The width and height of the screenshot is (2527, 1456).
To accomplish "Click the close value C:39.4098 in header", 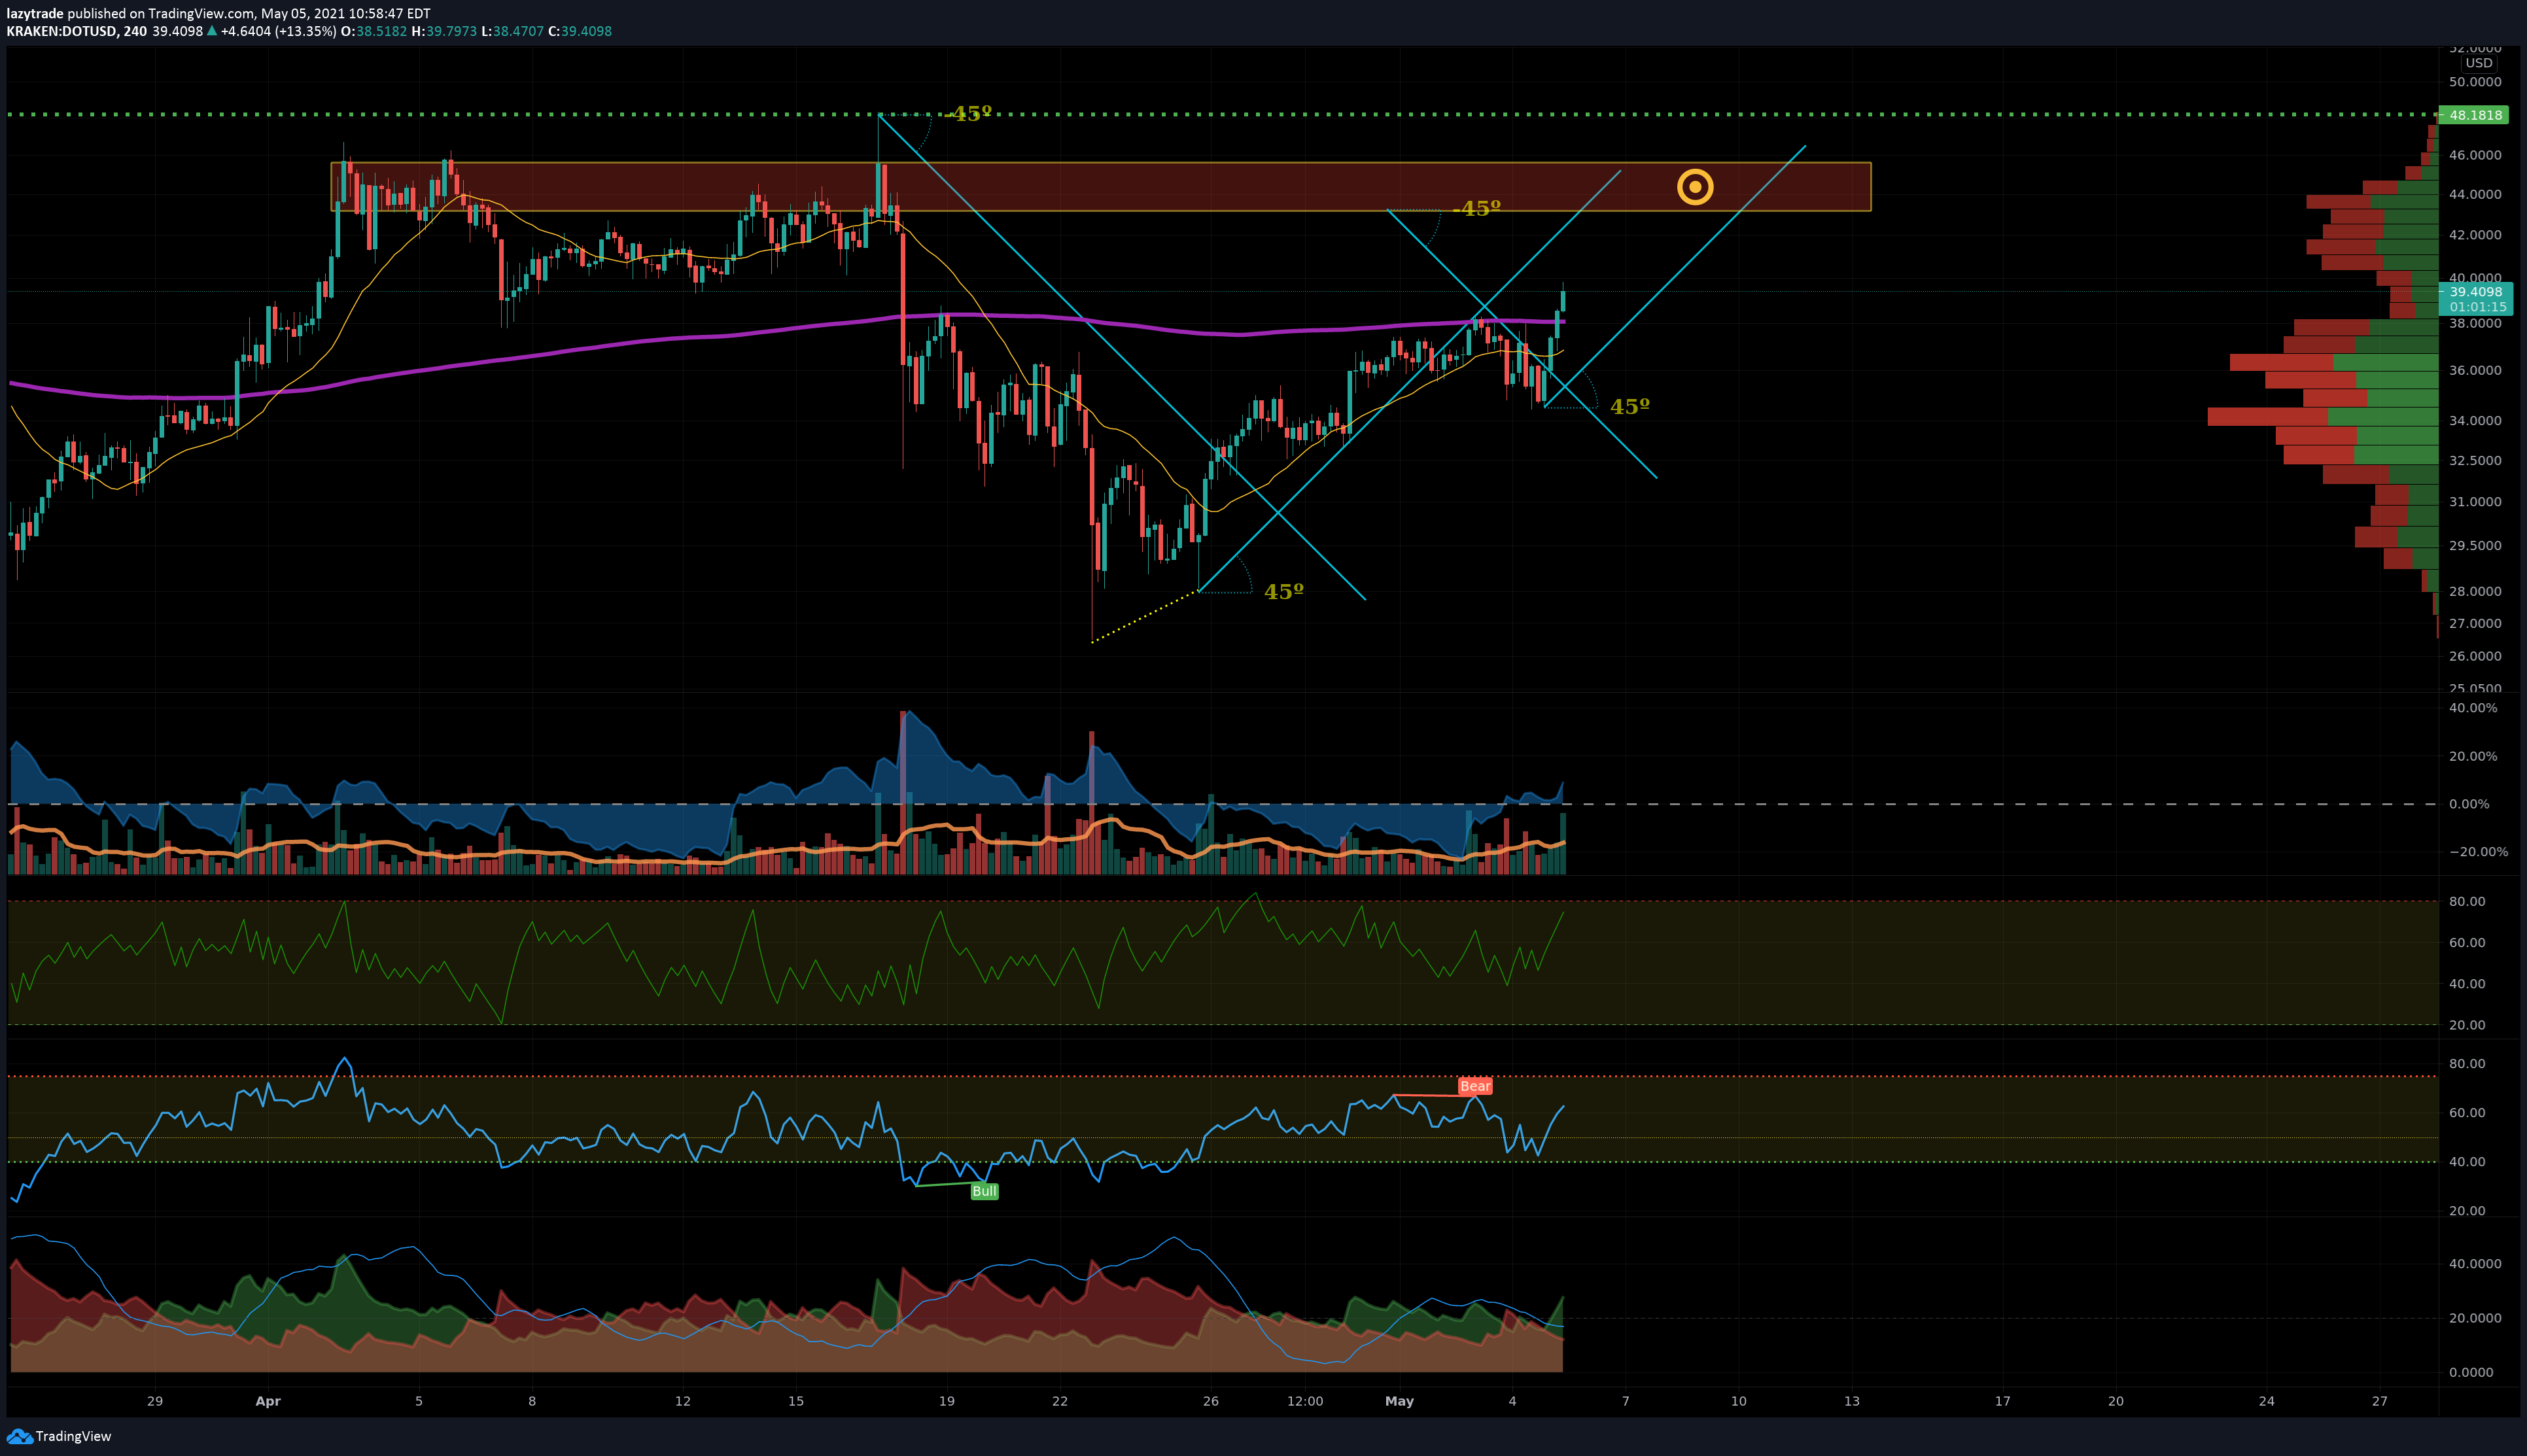I will [580, 31].
